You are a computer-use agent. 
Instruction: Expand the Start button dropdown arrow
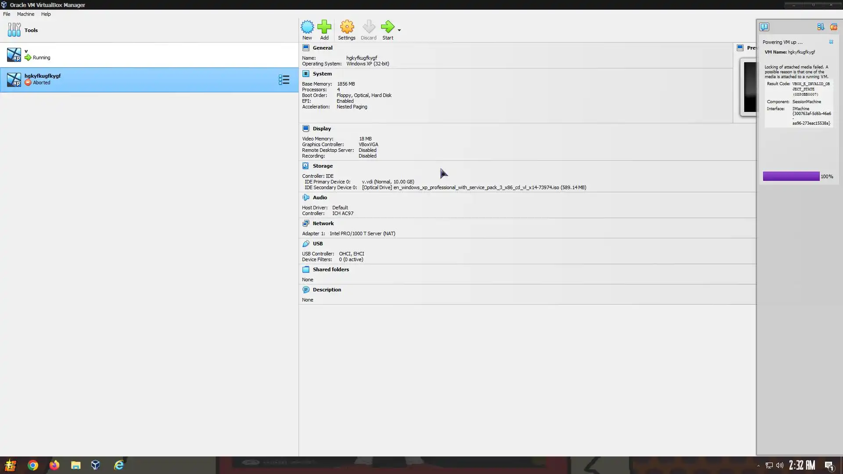point(399,30)
